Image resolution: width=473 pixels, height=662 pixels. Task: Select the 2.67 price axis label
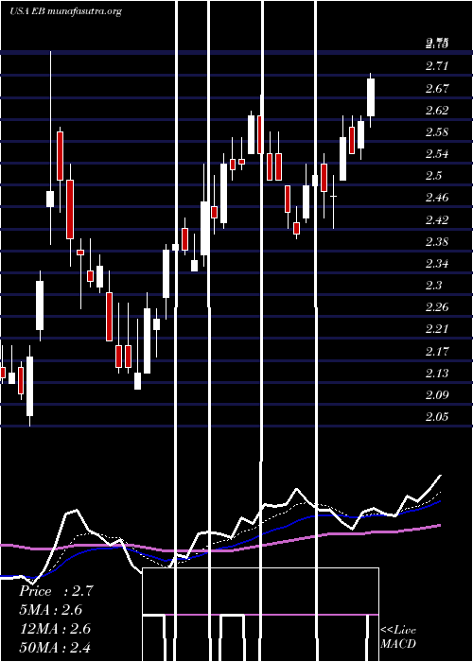[437, 89]
